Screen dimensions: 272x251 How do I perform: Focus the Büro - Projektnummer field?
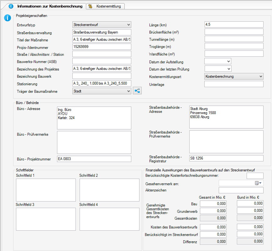[x=94, y=159]
